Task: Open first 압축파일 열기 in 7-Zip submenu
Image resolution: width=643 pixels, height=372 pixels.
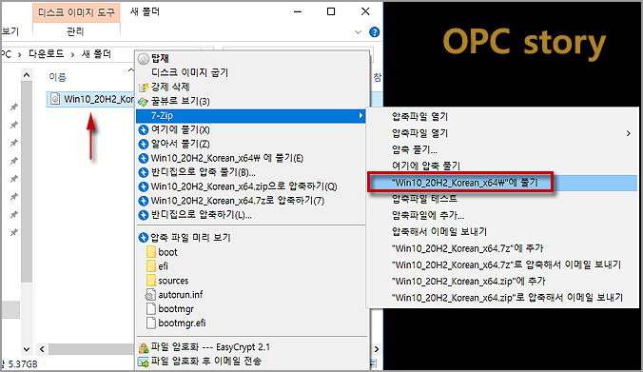Action: point(419,116)
